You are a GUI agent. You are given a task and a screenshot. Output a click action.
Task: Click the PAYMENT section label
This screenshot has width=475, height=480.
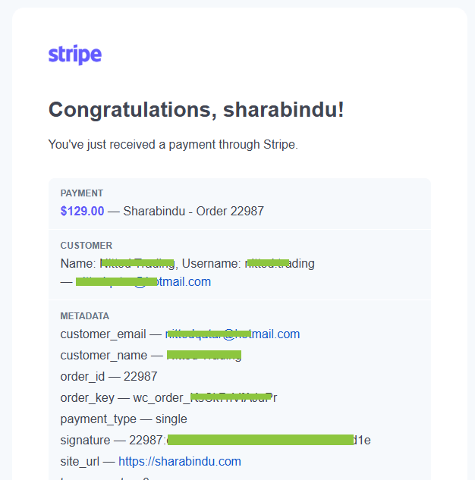[82, 193]
